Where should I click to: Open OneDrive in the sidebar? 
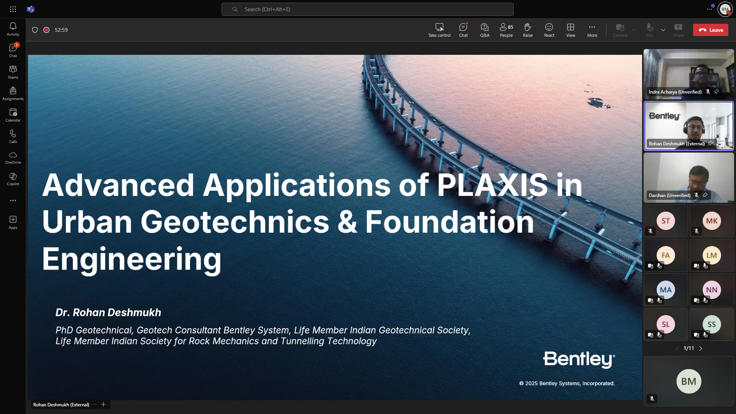tap(13, 158)
